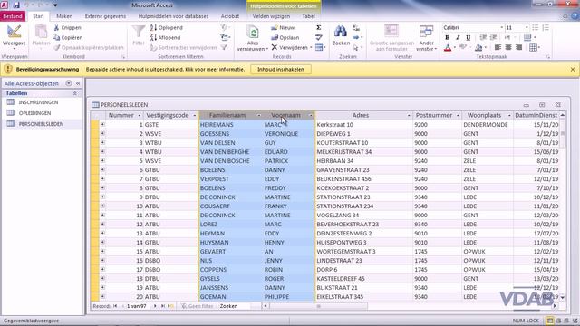Switch to Hulpmiddelen voor databases tab
This screenshot has width=580, height=326.
tap(173, 16)
